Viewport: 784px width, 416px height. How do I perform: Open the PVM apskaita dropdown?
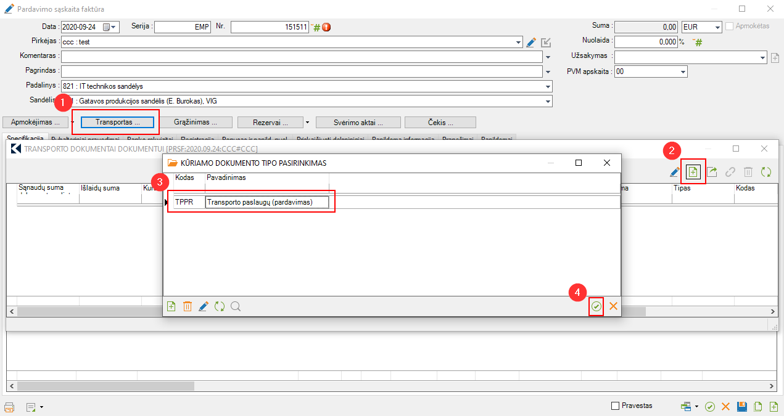click(683, 72)
